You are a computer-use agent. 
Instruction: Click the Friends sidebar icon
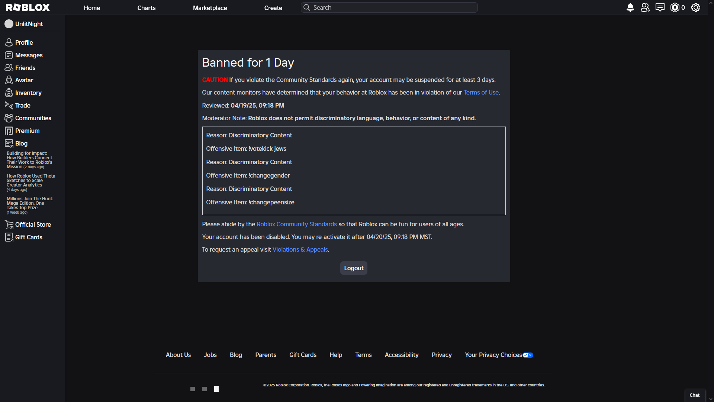[9, 68]
